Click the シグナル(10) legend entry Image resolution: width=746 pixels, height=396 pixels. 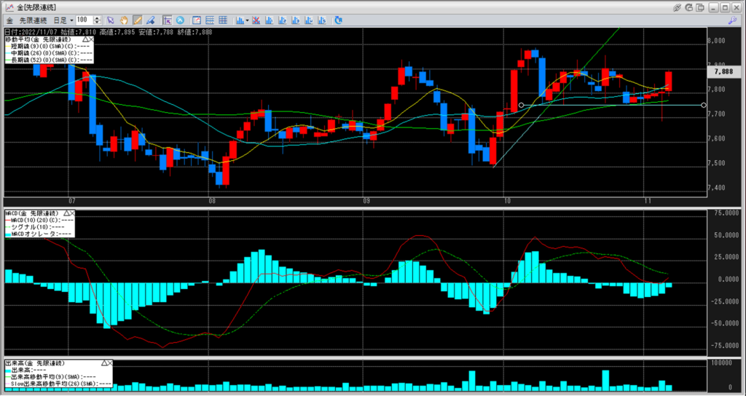35,227
